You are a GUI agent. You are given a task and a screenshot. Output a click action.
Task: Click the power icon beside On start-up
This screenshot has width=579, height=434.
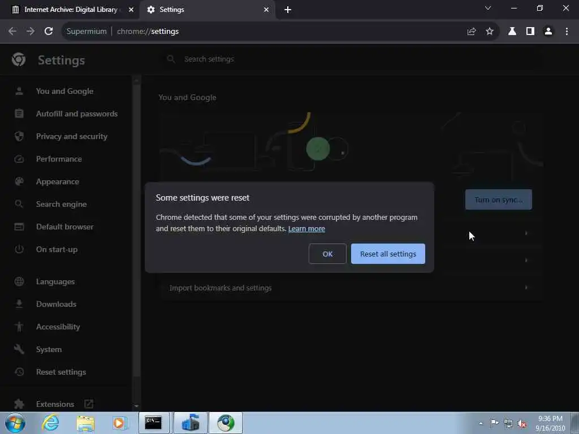click(19, 249)
